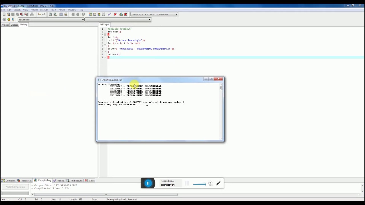
Task: Click the Compile toolbar icon
Action: coord(90,14)
